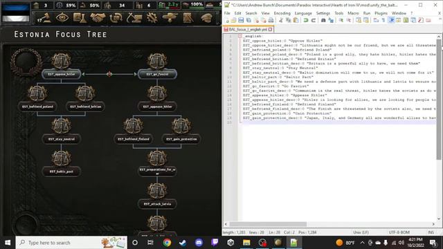Click the editor vertical scrollbar down arrow

439,219
